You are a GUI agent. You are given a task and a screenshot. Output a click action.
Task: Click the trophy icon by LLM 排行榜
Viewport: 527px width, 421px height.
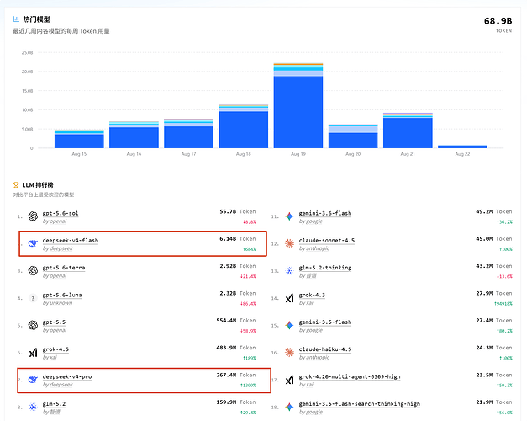(16, 185)
